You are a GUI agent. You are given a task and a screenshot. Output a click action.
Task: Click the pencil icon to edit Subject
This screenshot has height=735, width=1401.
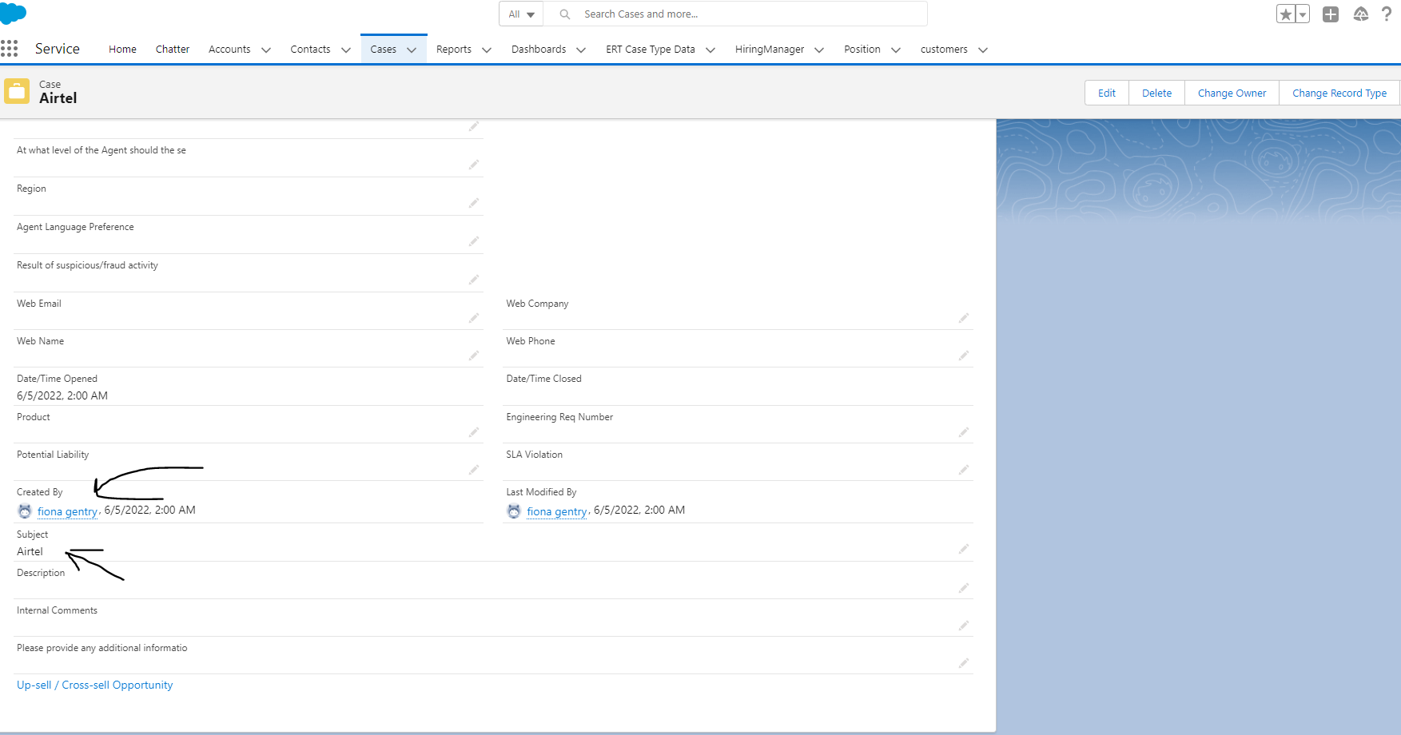(964, 549)
